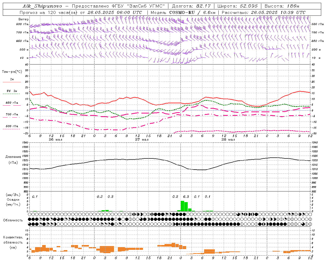Click the 6.3 precipitation total value
The image size is (325, 260).
[186, 197]
